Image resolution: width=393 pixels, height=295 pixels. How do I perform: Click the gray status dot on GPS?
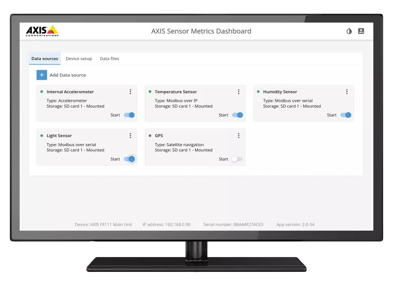pyautogui.click(x=149, y=135)
